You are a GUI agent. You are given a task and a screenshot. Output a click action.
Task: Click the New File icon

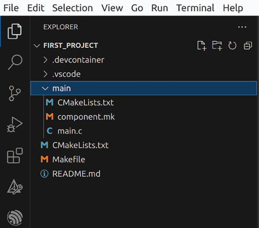coord(202,45)
